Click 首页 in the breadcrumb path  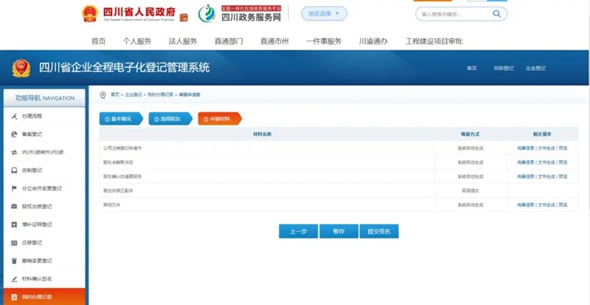click(x=115, y=95)
